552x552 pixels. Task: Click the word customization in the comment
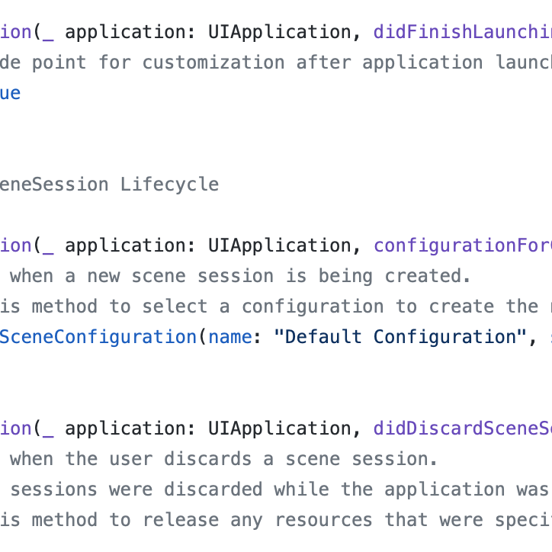coord(213,63)
